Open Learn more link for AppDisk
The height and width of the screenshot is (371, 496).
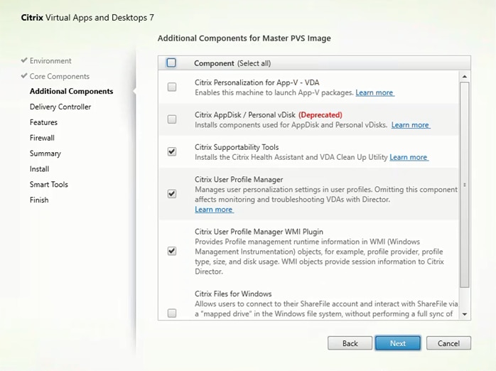pos(410,125)
